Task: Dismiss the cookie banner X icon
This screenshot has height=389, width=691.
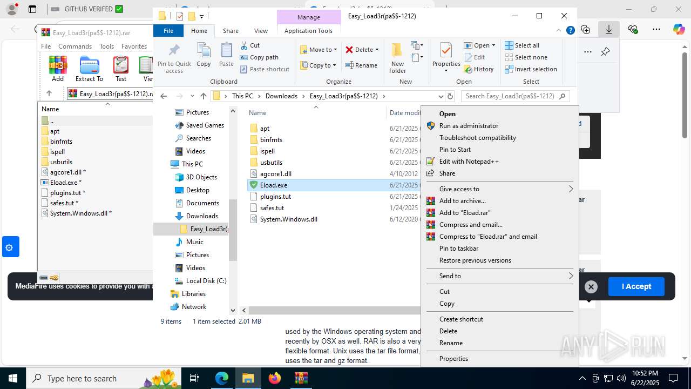Action: [x=591, y=287]
